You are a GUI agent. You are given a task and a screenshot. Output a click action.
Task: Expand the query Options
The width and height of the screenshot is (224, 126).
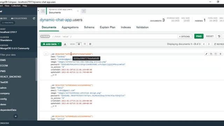(184, 36)
